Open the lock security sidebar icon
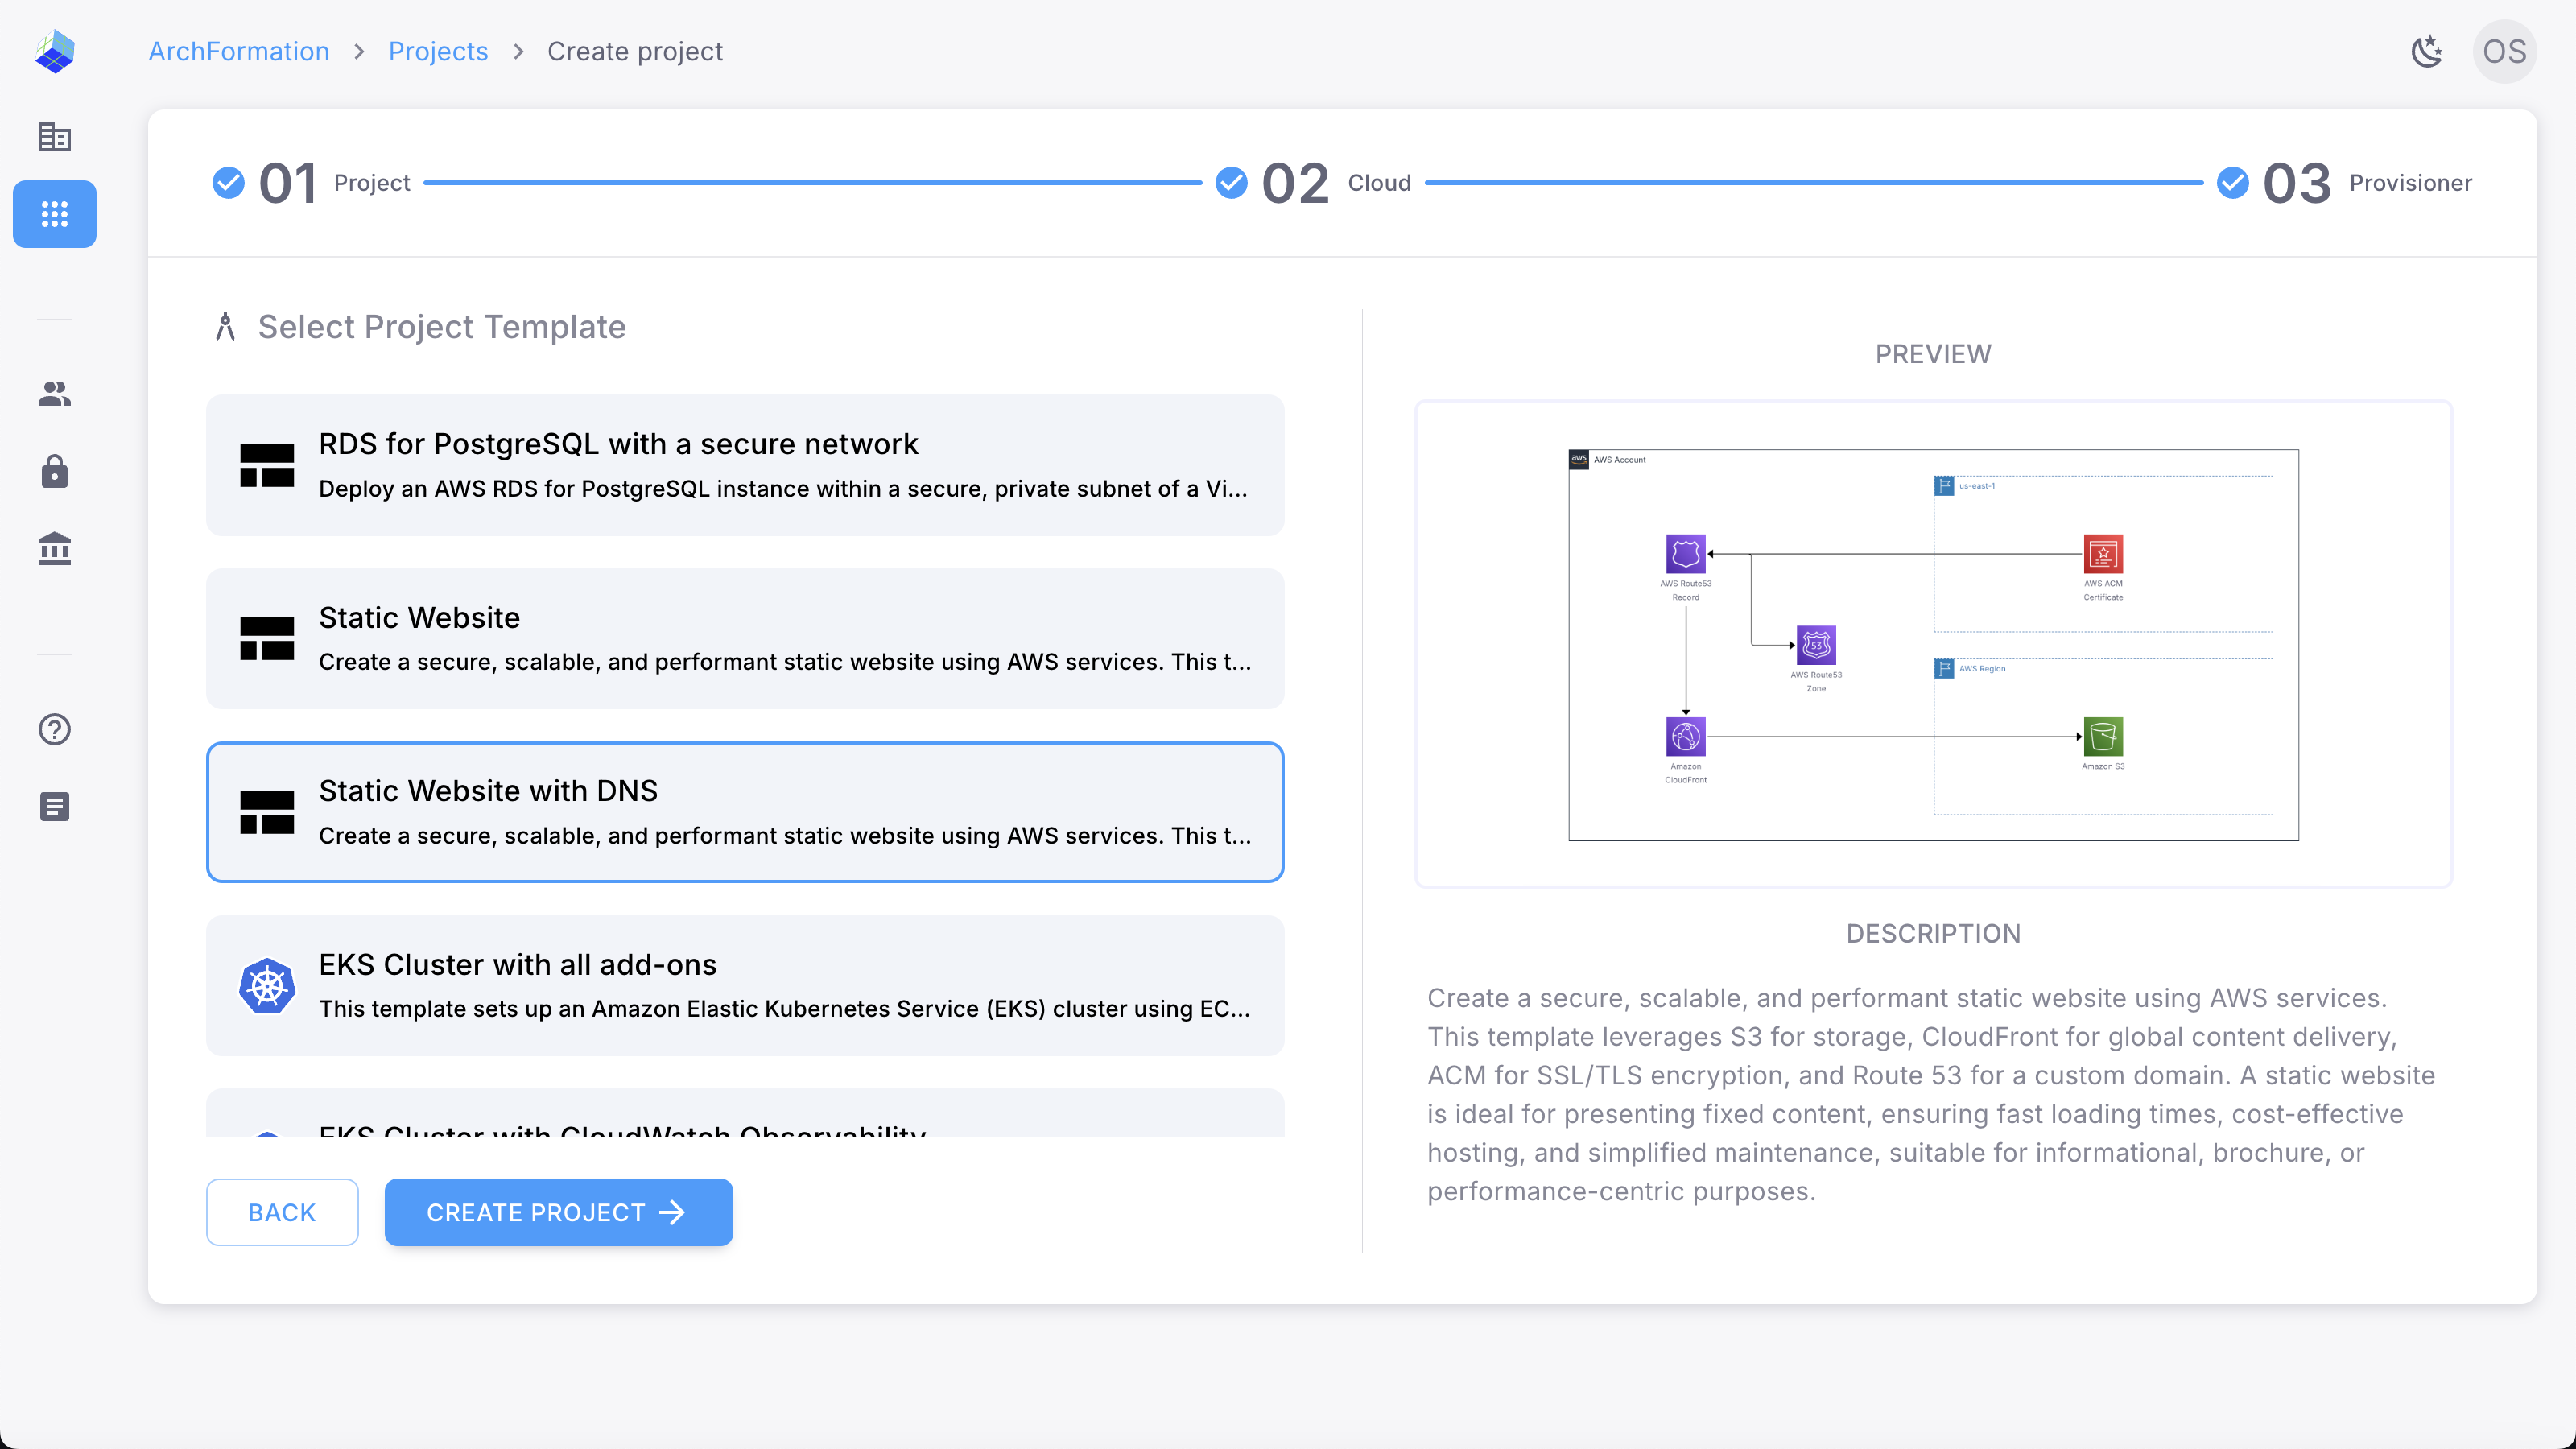2576x1449 pixels. click(x=54, y=471)
